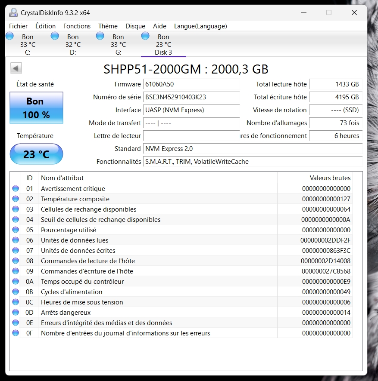Screen dimensions: 378x381
Task: Click the Interface field UASP (NVM Express)
Action: coord(191,110)
